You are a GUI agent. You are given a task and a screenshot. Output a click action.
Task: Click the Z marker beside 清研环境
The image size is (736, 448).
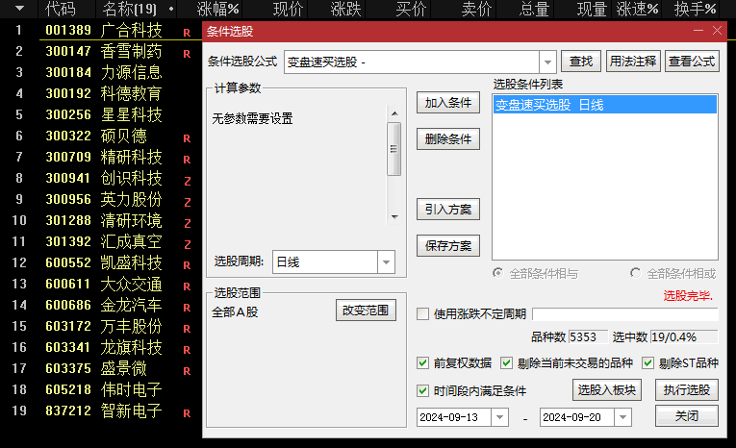point(188,223)
